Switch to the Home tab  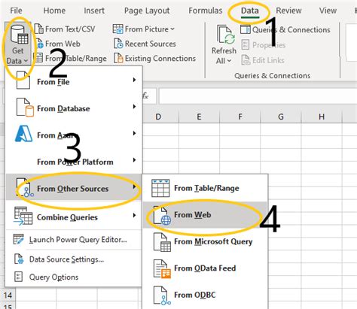54,11
